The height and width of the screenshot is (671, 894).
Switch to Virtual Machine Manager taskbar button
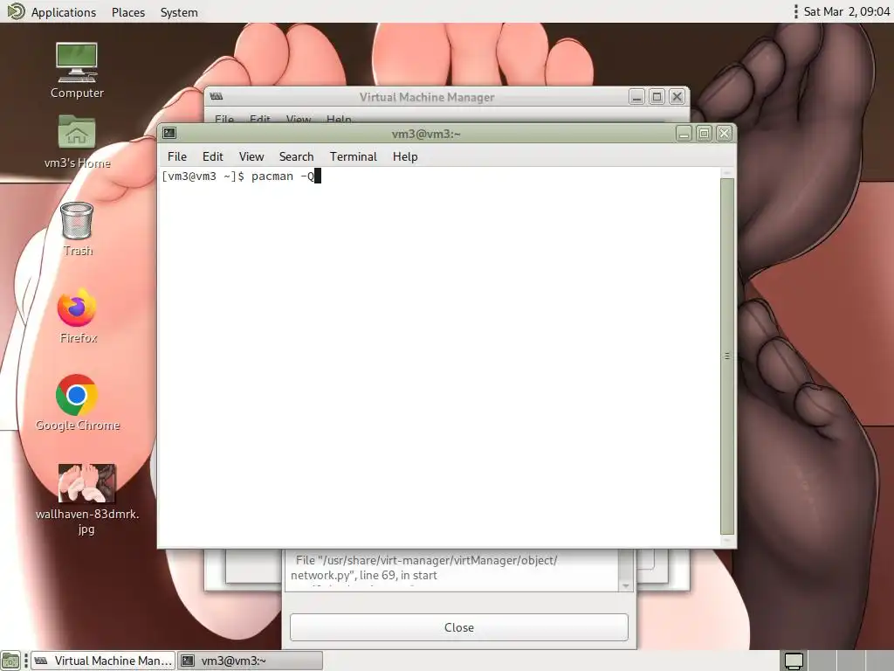pyautogui.click(x=103, y=661)
